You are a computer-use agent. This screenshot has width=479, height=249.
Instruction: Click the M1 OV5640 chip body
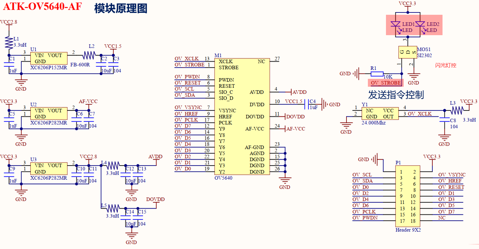click(242, 116)
